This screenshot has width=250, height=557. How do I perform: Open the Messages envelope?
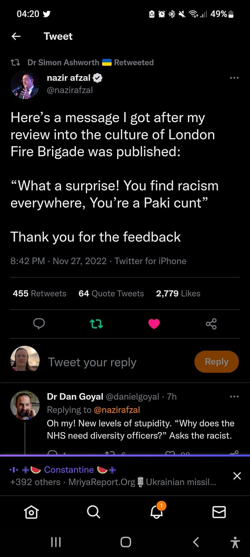pos(219,512)
